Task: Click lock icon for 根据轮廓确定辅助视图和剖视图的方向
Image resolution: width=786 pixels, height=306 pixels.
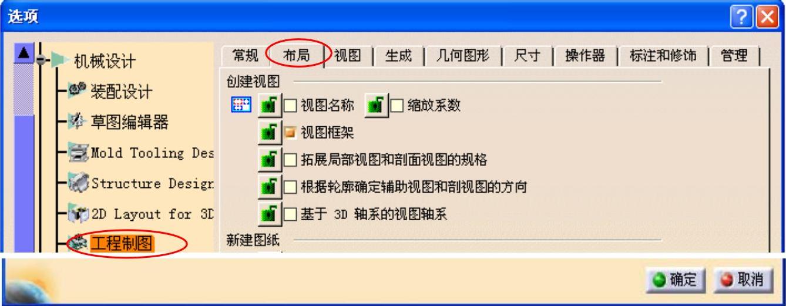Action: (x=270, y=187)
